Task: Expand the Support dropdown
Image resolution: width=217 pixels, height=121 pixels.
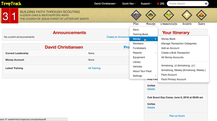Action: [146, 4]
